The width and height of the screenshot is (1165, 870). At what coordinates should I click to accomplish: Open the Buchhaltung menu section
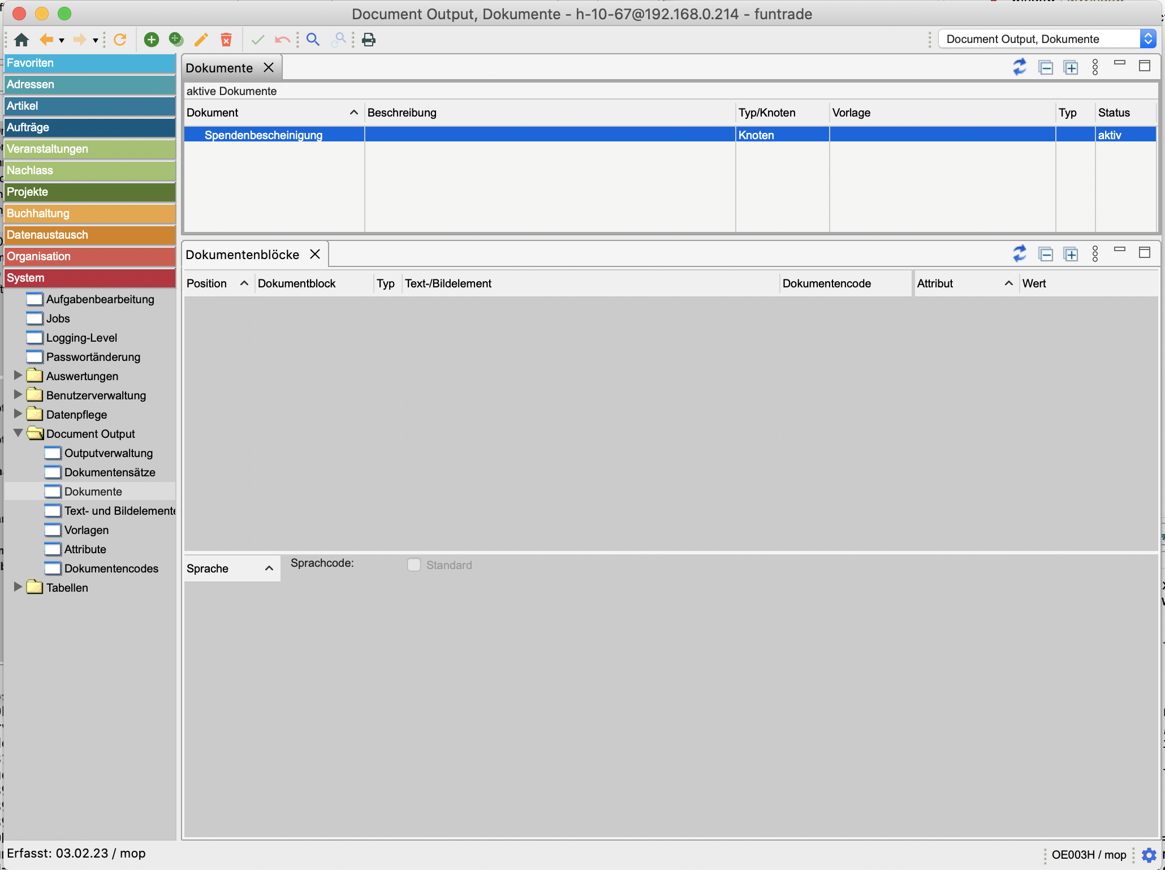[89, 213]
